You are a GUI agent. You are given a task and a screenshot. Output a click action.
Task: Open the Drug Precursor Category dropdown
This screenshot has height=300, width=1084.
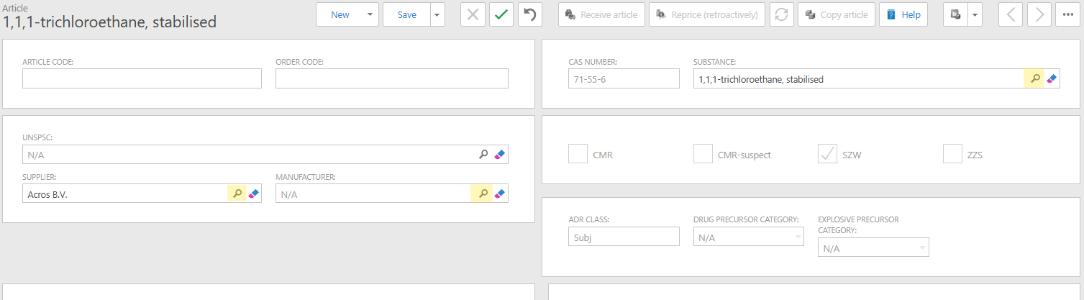point(748,237)
